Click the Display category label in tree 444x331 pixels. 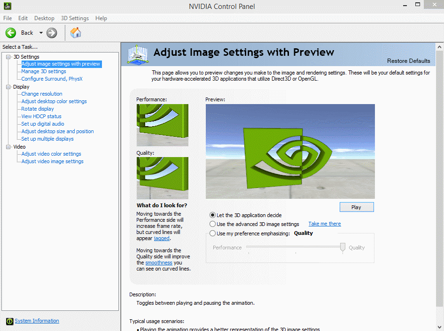coord(21,87)
